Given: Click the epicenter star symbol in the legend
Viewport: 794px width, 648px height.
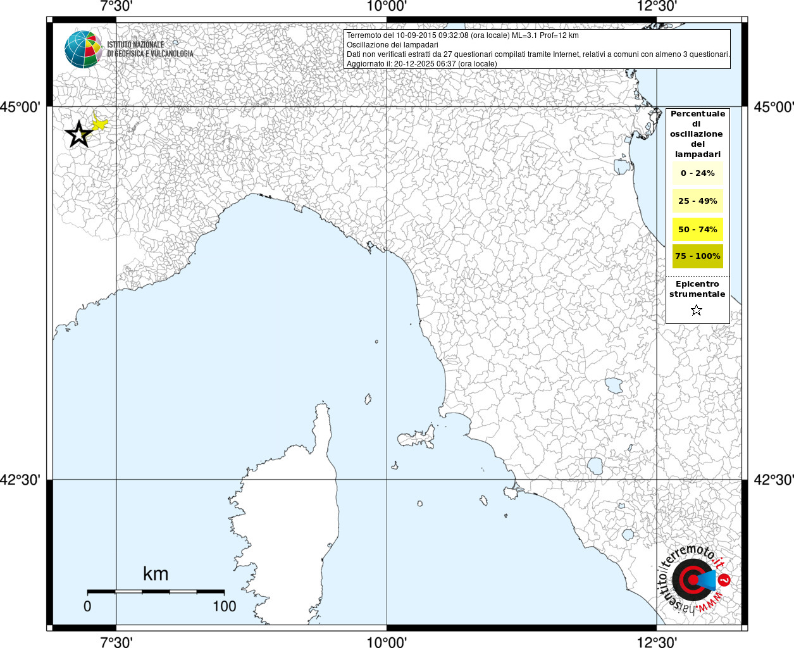Looking at the screenshot, I should tap(697, 310).
